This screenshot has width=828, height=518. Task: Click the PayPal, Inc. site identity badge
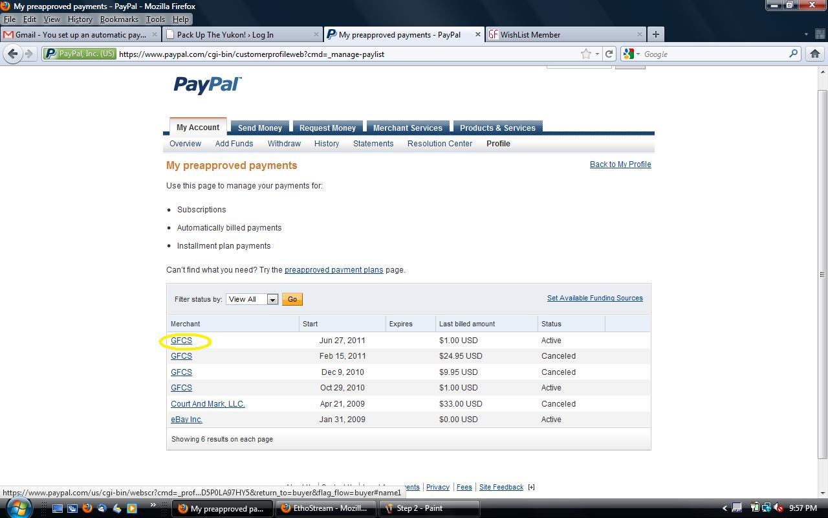point(80,54)
